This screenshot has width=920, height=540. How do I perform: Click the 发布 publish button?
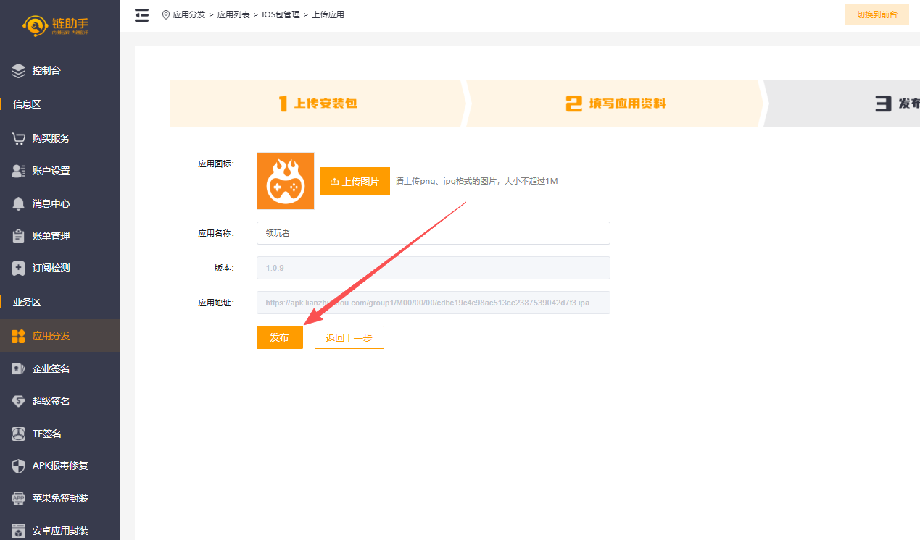pyautogui.click(x=279, y=337)
